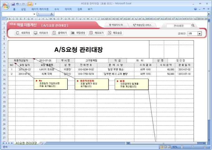Click the search magnifier icon
The image size is (212, 150).
[193, 26]
